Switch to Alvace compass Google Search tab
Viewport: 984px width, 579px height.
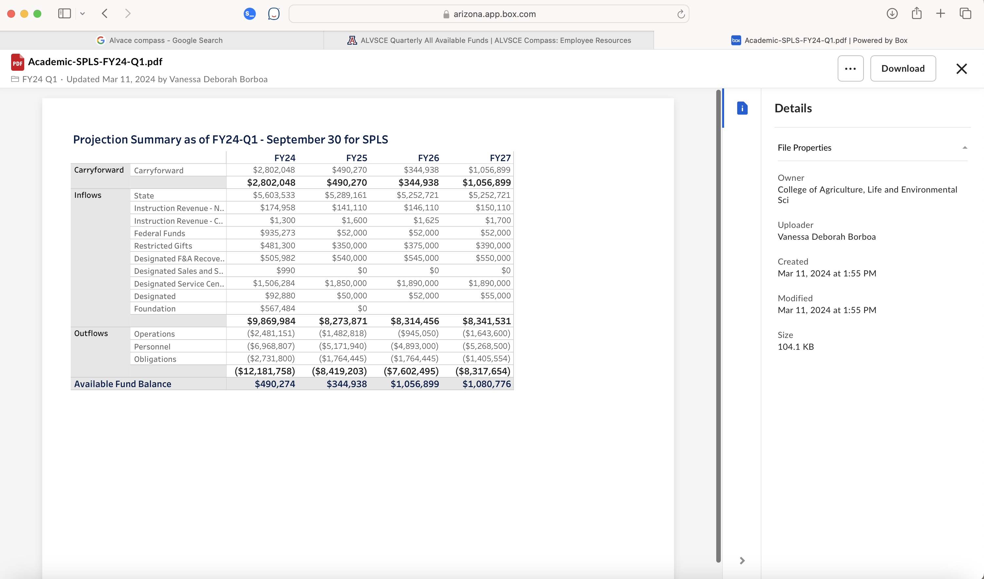(162, 40)
